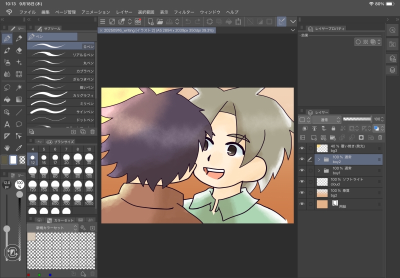Screen dimensions: 400x278
Task: Select the Eraser tool
Action: (19, 50)
